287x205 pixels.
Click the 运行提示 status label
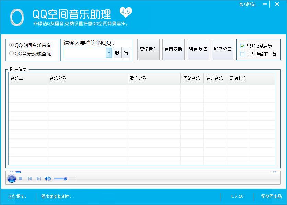18,196
